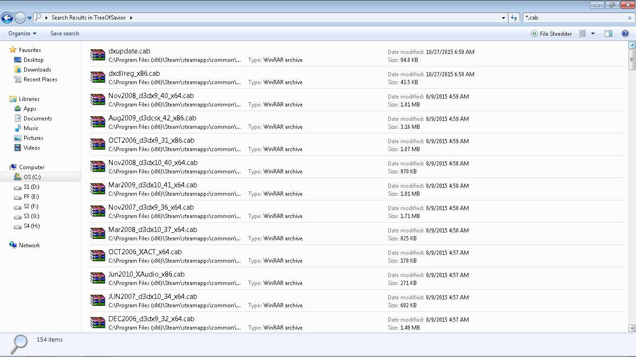Open the File Shredder tool

click(551, 33)
